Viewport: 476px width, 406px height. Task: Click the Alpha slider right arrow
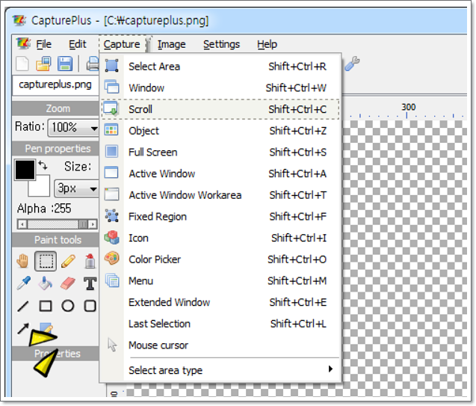click(x=93, y=224)
